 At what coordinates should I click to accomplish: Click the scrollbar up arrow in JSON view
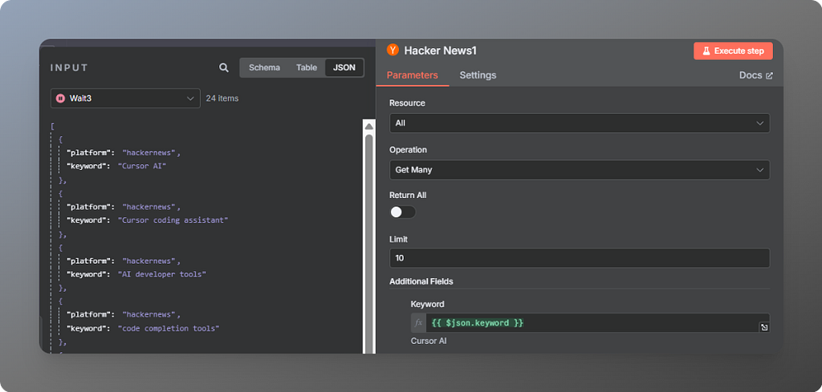coord(369,126)
